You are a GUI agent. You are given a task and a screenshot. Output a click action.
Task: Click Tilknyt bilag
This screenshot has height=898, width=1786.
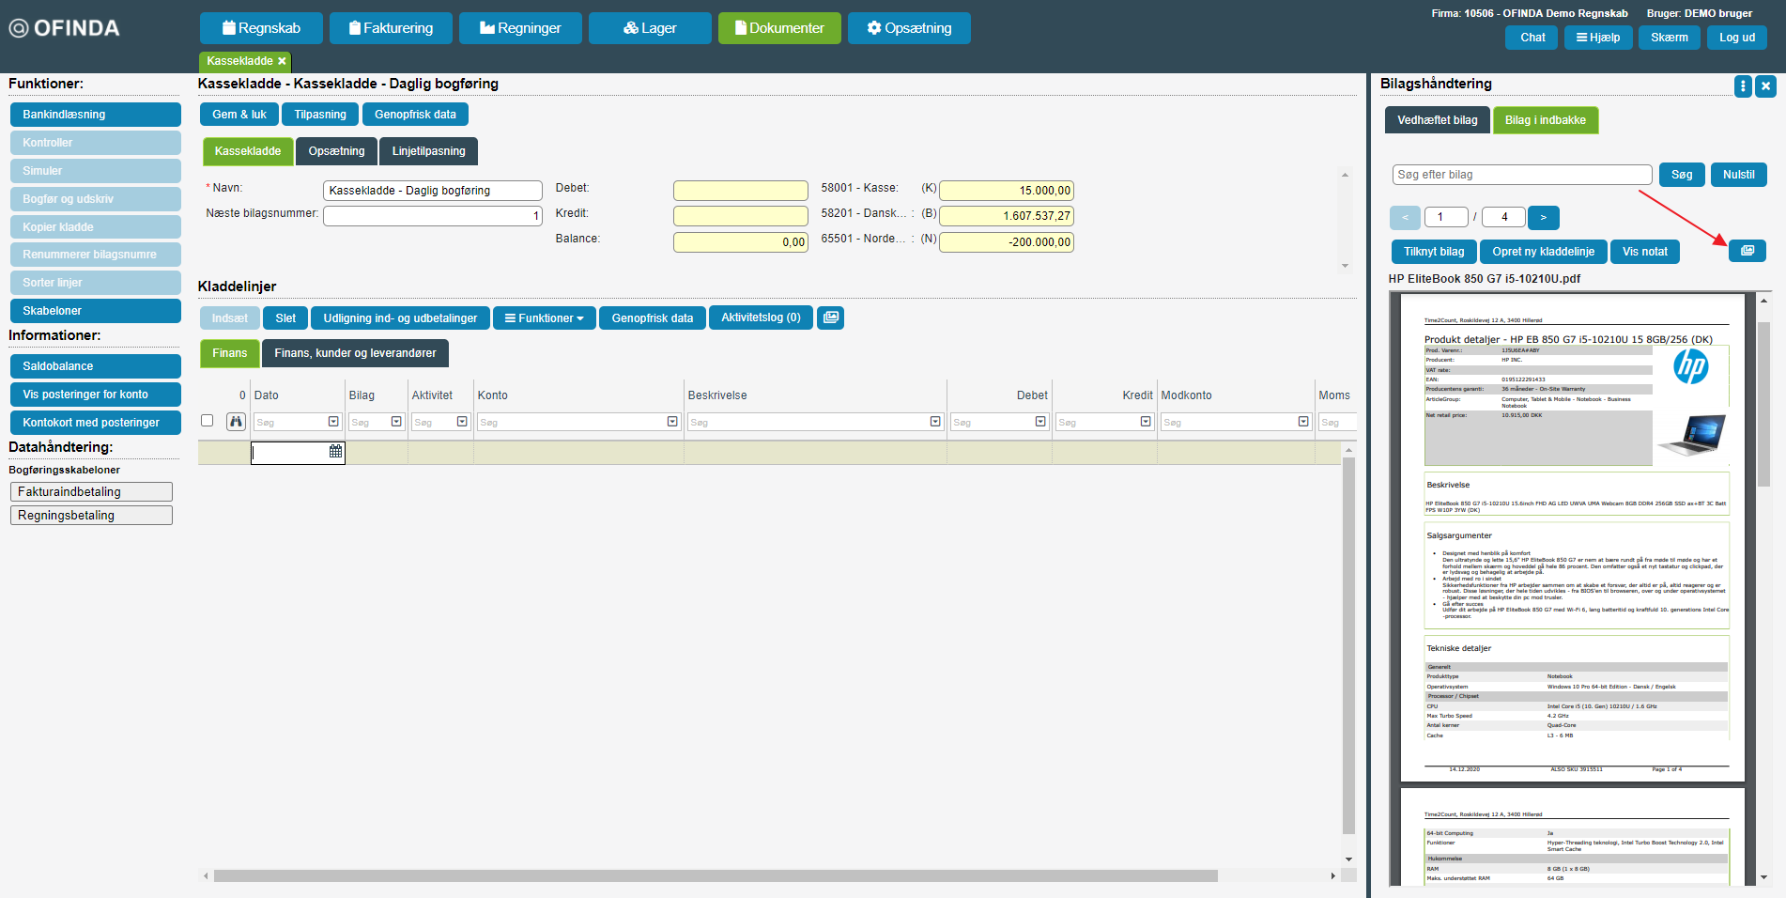1434,252
